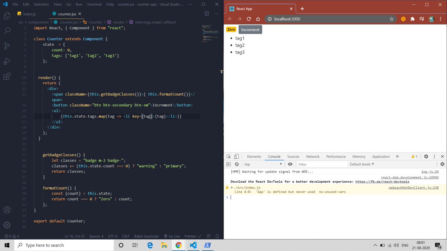Screen dimensions: 447x251
Task: Click the errors and warnings status indicator
Action: click(x=12, y=236)
